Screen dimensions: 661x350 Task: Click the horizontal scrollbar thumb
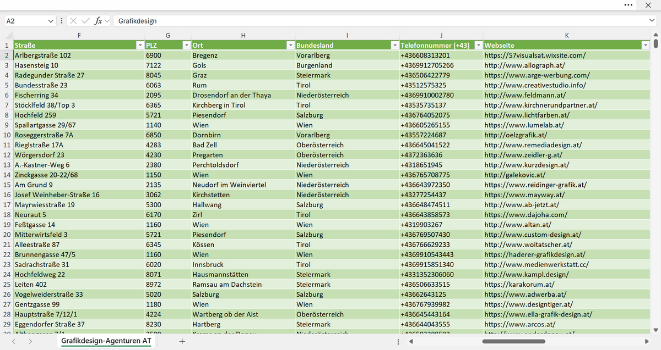521,341
